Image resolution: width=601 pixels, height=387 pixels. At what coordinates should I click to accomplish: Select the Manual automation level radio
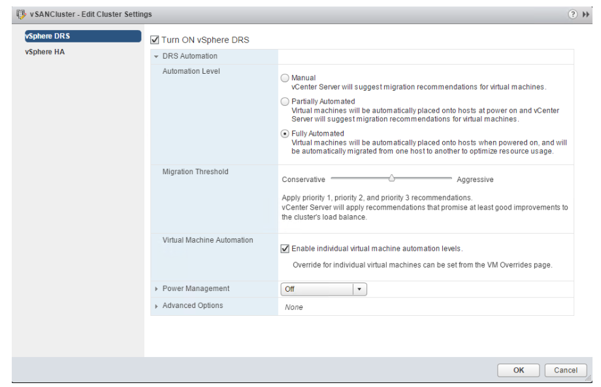(x=285, y=78)
